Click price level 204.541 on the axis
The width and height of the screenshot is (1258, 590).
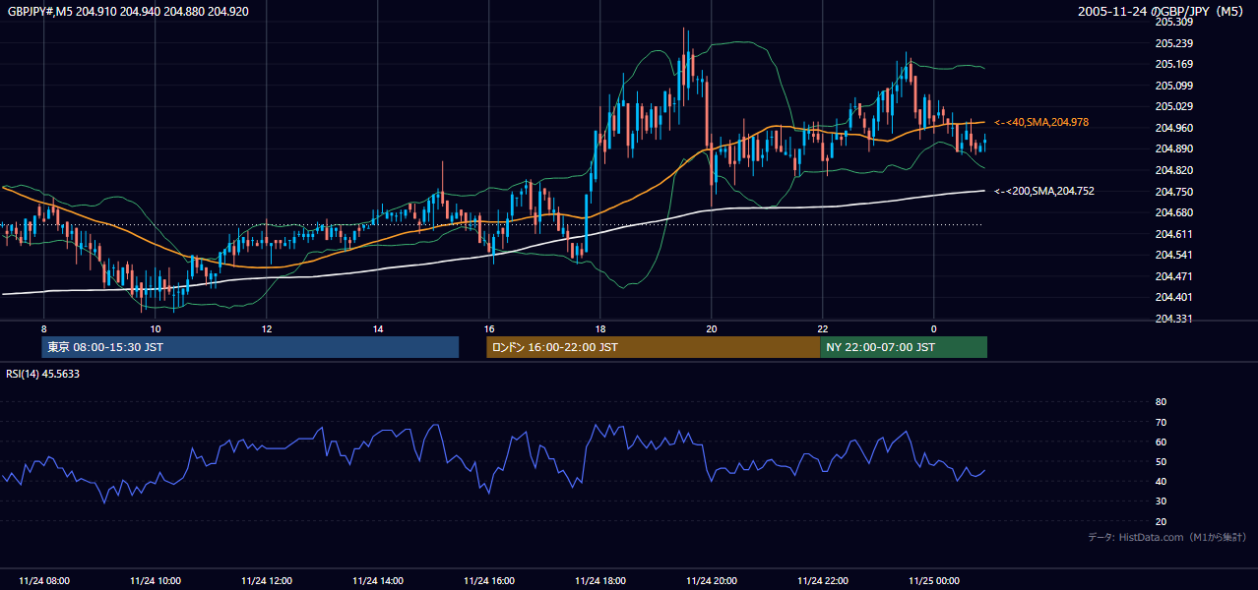point(1174,255)
